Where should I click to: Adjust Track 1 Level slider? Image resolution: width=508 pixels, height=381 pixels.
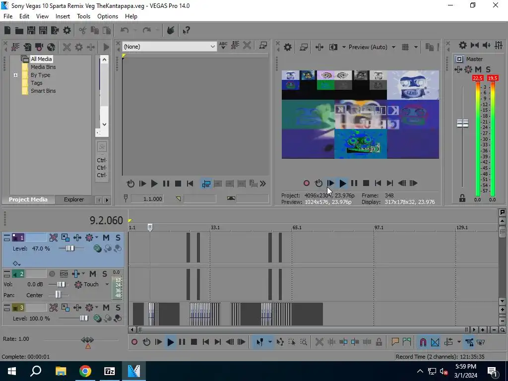point(69,249)
